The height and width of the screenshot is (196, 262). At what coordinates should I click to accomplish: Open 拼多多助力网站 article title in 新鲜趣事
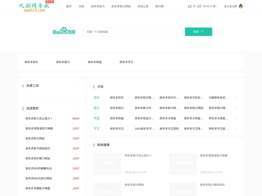coord(134,184)
